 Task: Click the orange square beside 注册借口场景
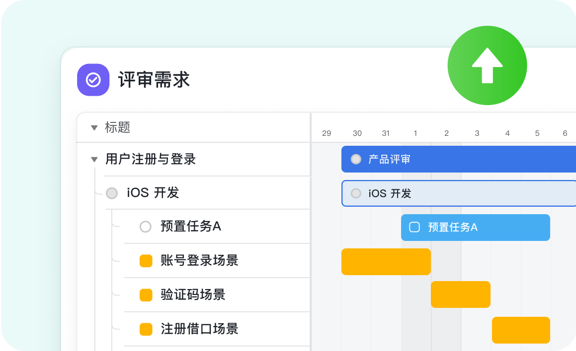[x=146, y=329]
